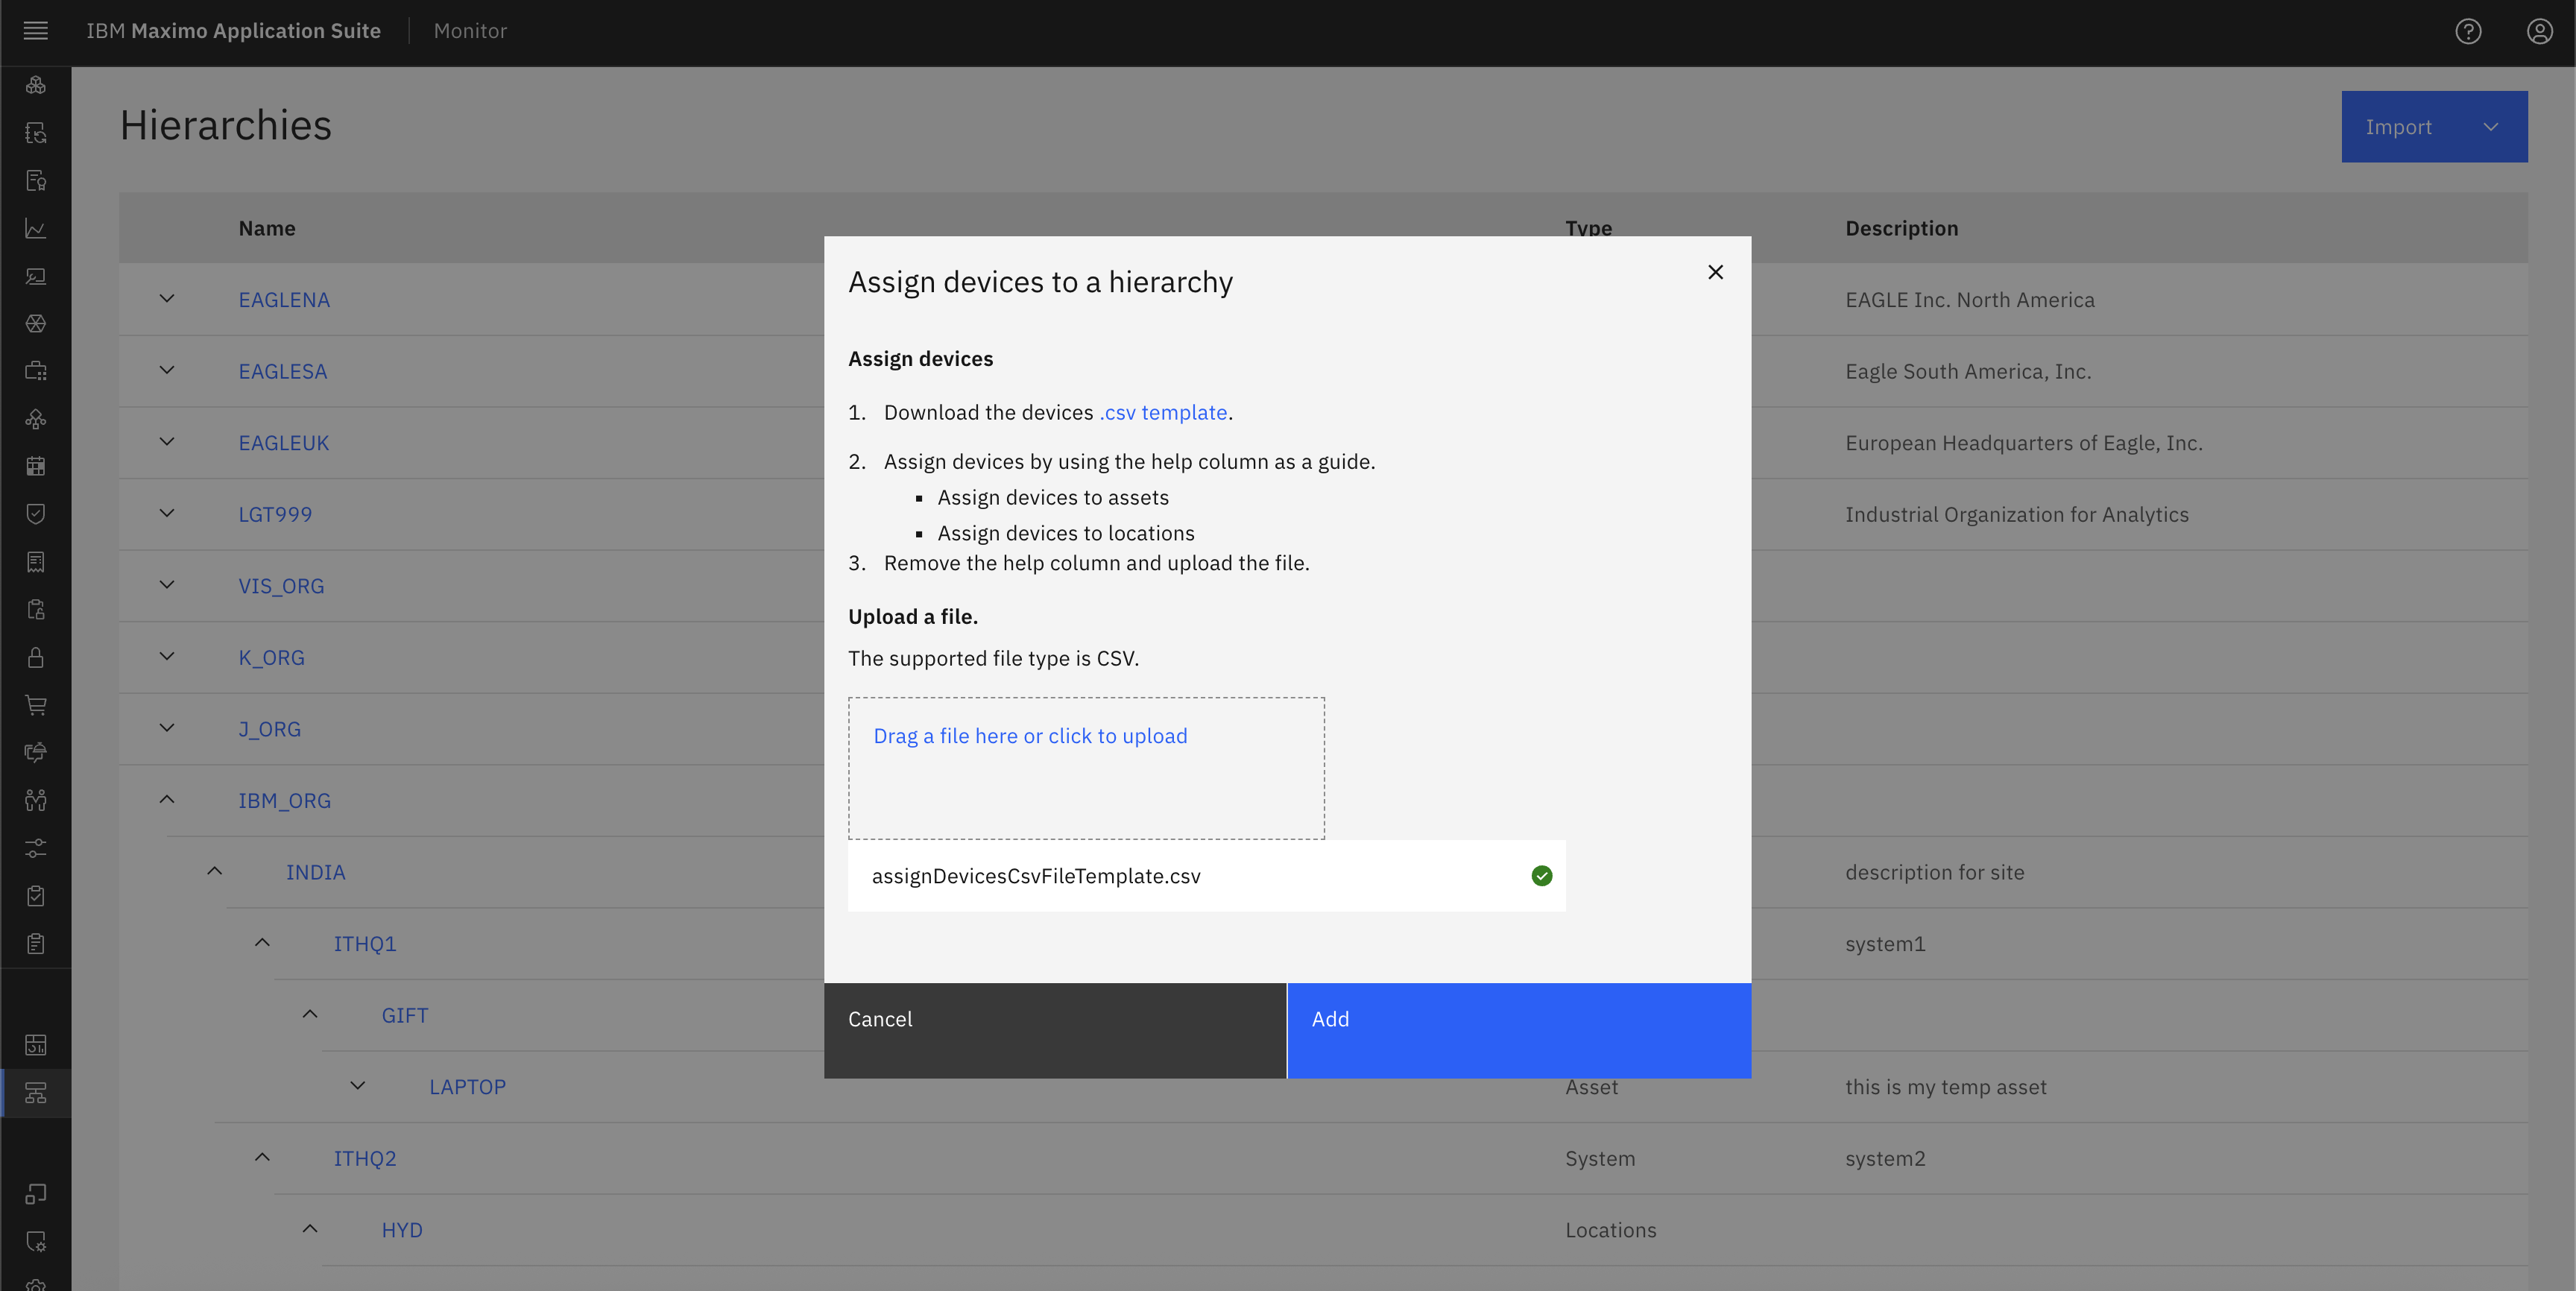This screenshot has height=1291, width=2576.
Task: Expand the K_ORG row
Action: [167, 657]
